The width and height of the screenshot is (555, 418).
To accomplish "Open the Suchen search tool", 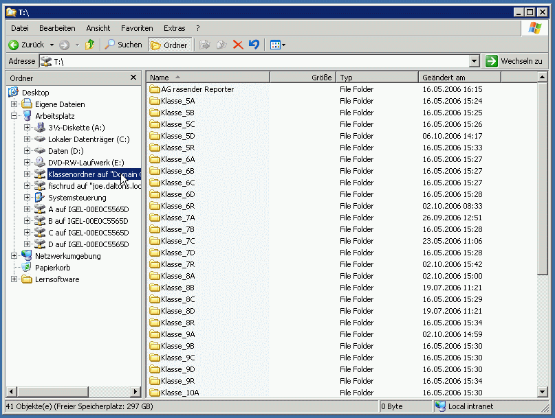I will click(x=123, y=45).
